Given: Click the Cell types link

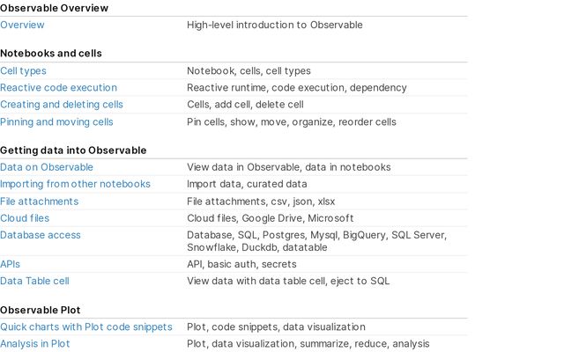Looking at the screenshot, I should click(x=23, y=70).
